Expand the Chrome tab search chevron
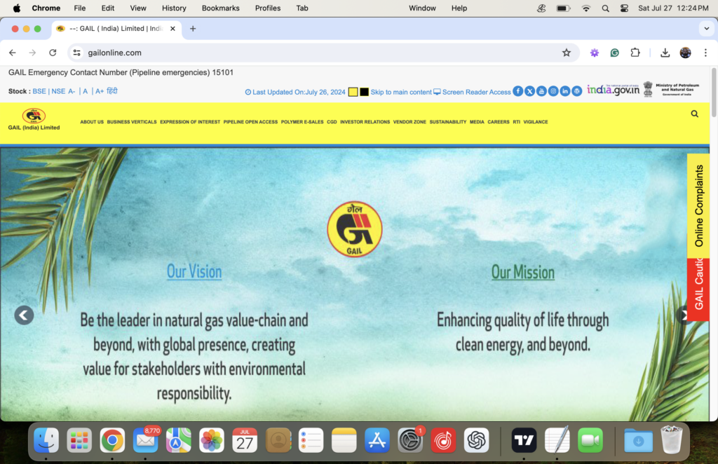 (x=707, y=28)
